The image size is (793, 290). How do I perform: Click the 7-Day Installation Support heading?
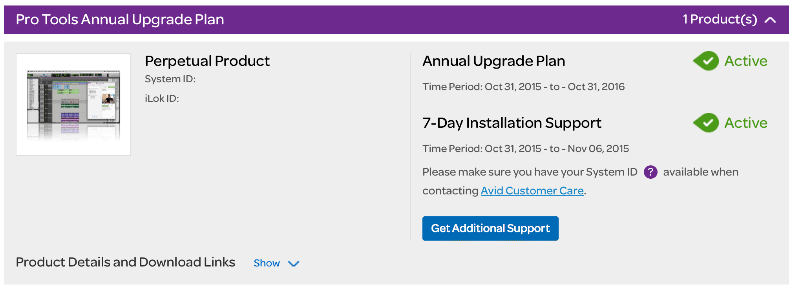pyautogui.click(x=512, y=123)
